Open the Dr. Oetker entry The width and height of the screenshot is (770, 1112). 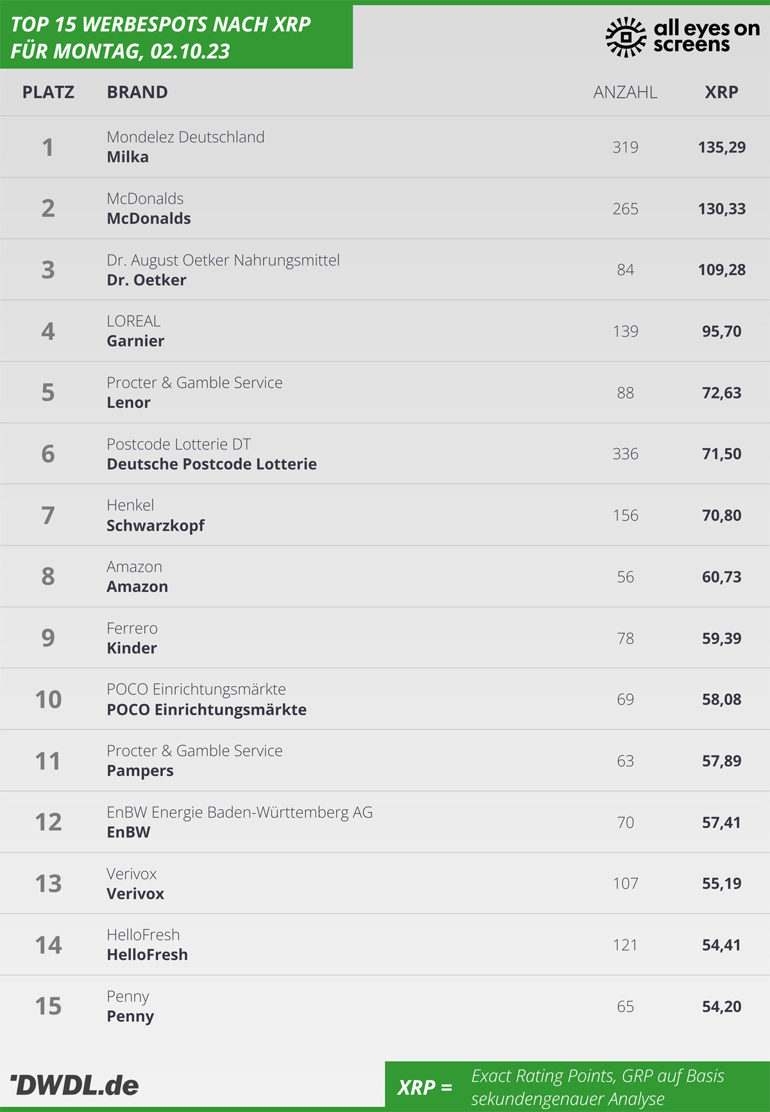385,269
